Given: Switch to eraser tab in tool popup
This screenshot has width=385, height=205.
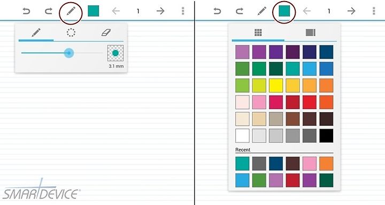Looking at the screenshot, I should coord(106,33).
